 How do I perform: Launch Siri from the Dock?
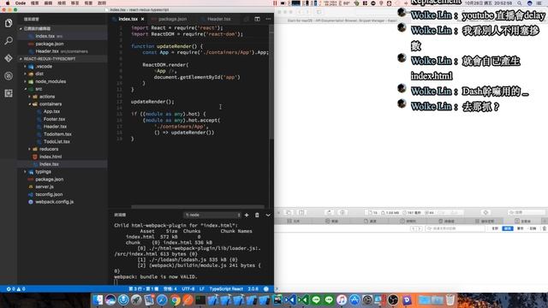110,300
